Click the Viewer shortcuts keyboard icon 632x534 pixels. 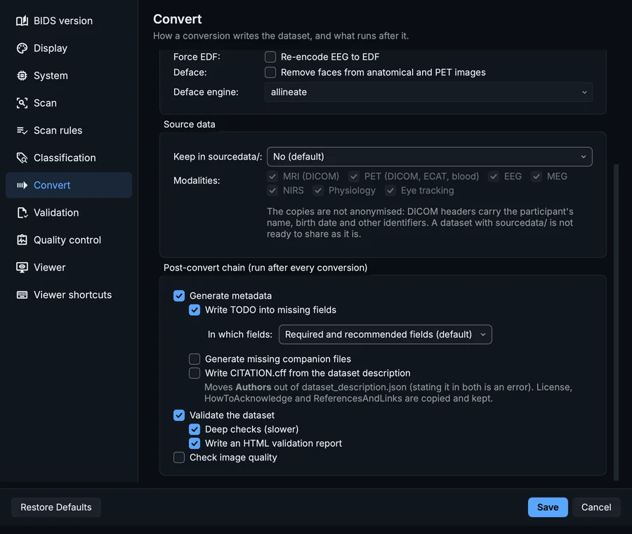pos(22,295)
